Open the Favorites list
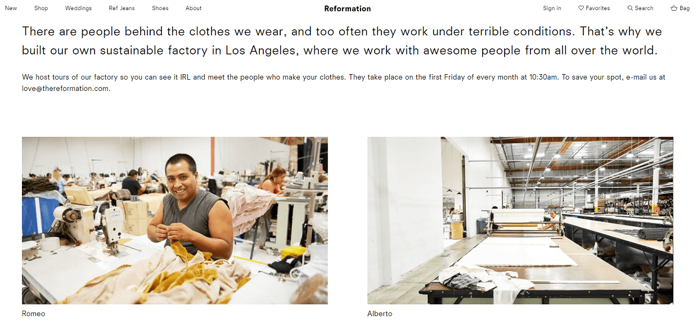 (597, 8)
